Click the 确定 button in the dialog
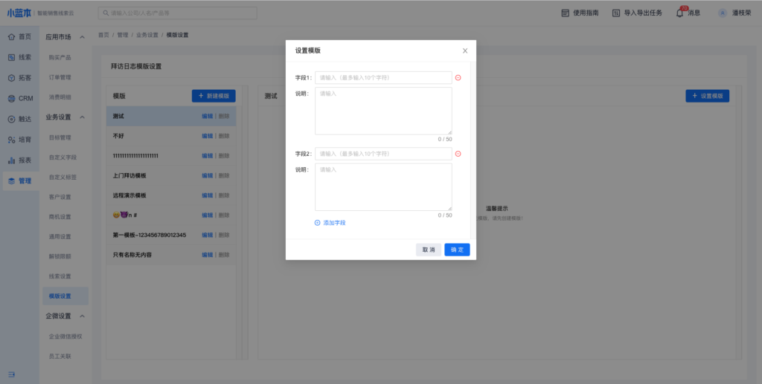The width and height of the screenshot is (762, 384). pos(457,250)
